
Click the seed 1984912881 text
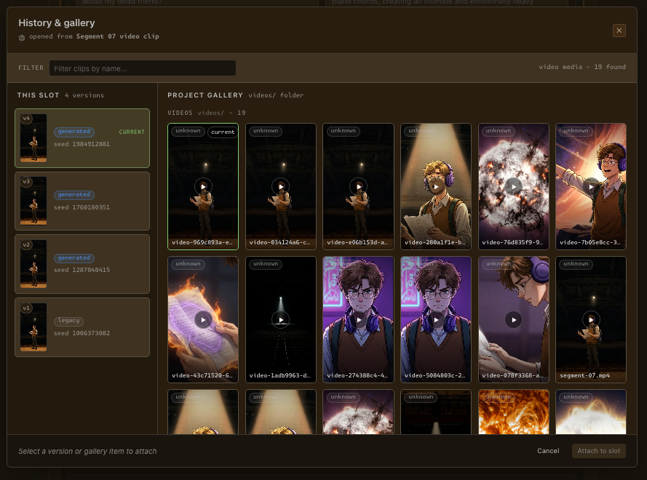point(82,144)
